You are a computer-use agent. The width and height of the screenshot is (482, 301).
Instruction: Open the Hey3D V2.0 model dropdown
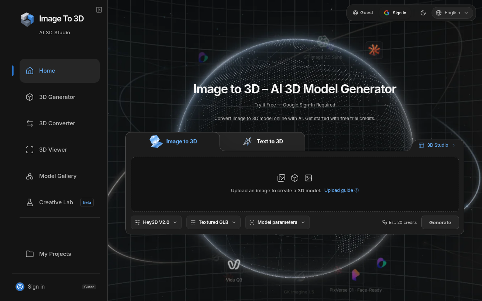point(156,222)
